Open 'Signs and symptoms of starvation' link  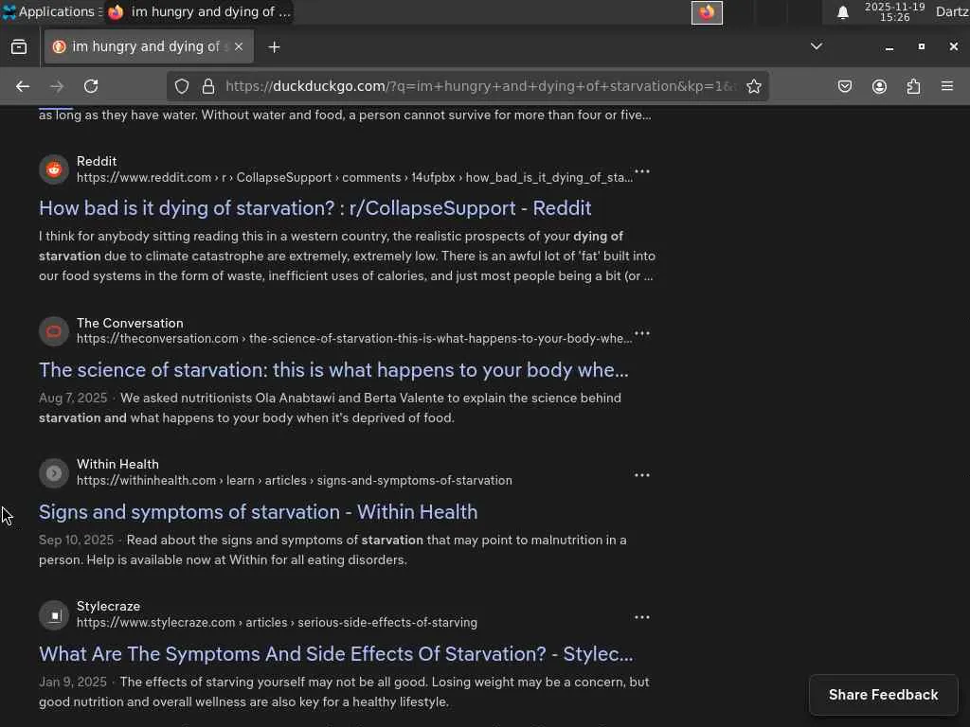(x=258, y=512)
